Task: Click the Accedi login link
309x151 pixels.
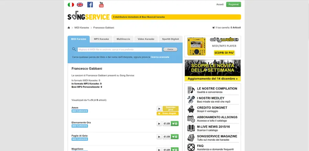Action: [220, 4]
